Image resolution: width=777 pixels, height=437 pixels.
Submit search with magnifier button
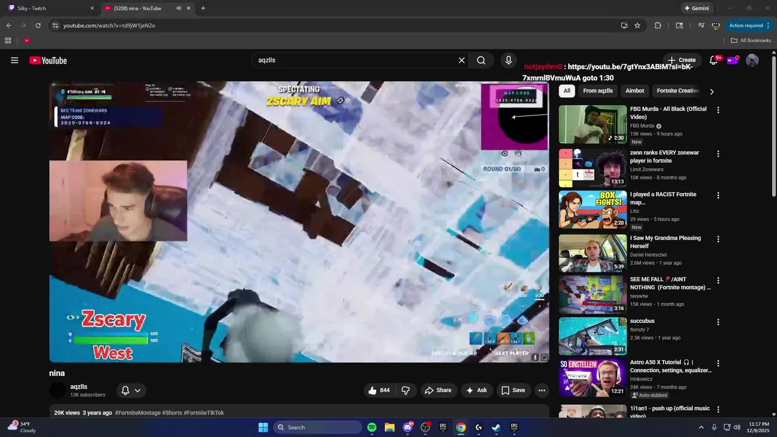[x=481, y=60]
